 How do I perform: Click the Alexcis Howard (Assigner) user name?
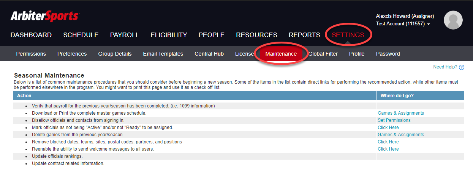click(405, 16)
